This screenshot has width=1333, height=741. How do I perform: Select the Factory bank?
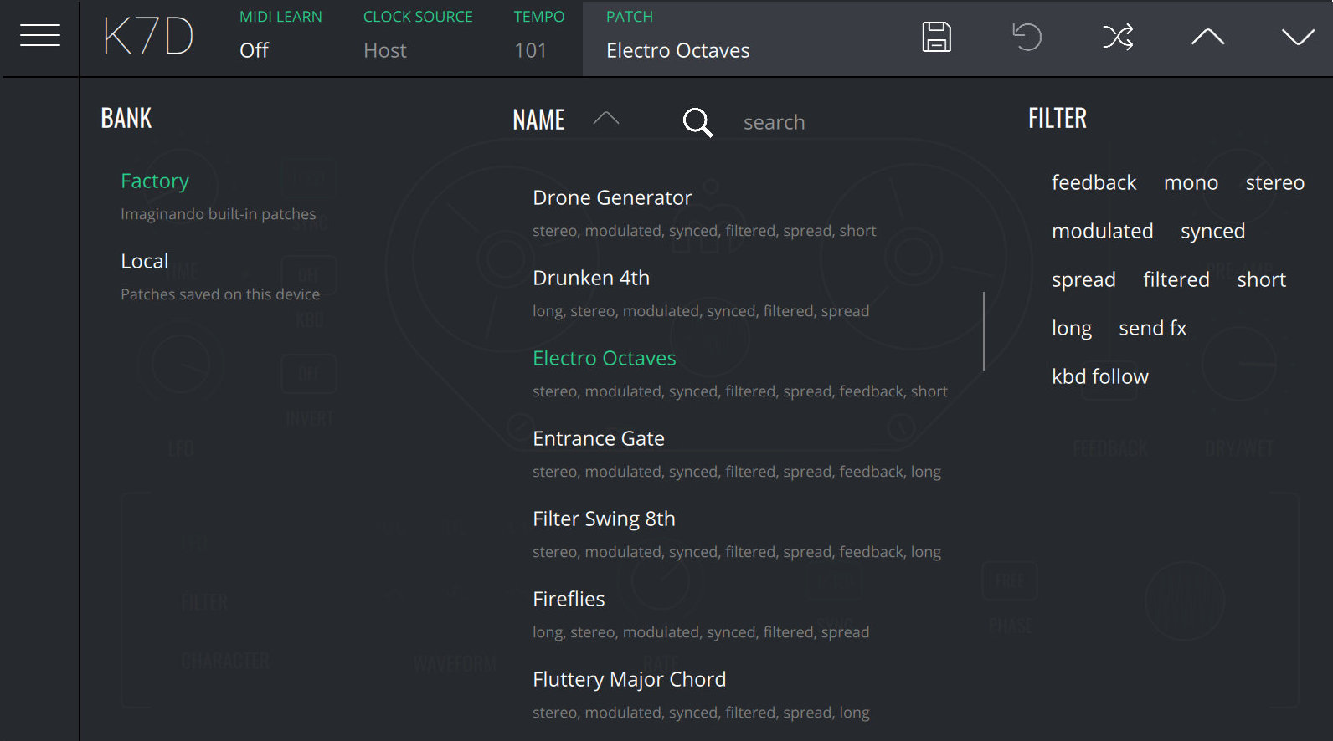[155, 181]
